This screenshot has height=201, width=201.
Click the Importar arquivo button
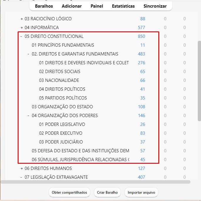[141, 192]
